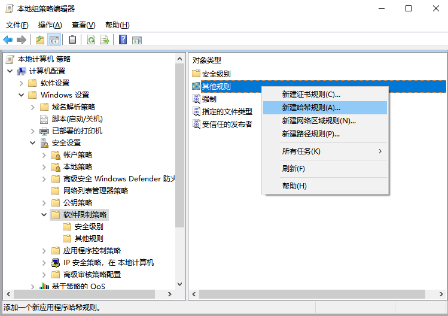This screenshot has height=316, width=448.
Task: Click the 指定的文件类型 text in right pane
Action: point(227,111)
